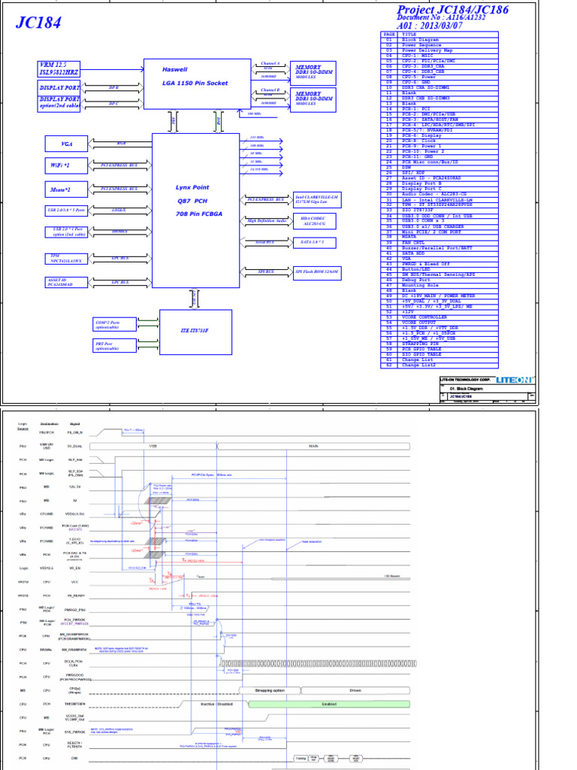This screenshot has width=577, height=770.
Task: Click the "44 Button/LED" index row
Action: pyautogui.click(x=440, y=269)
